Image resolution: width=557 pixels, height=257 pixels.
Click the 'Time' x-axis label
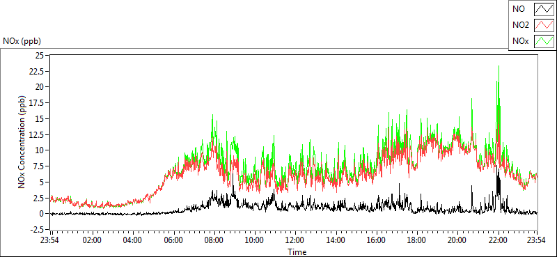pos(297,252)
